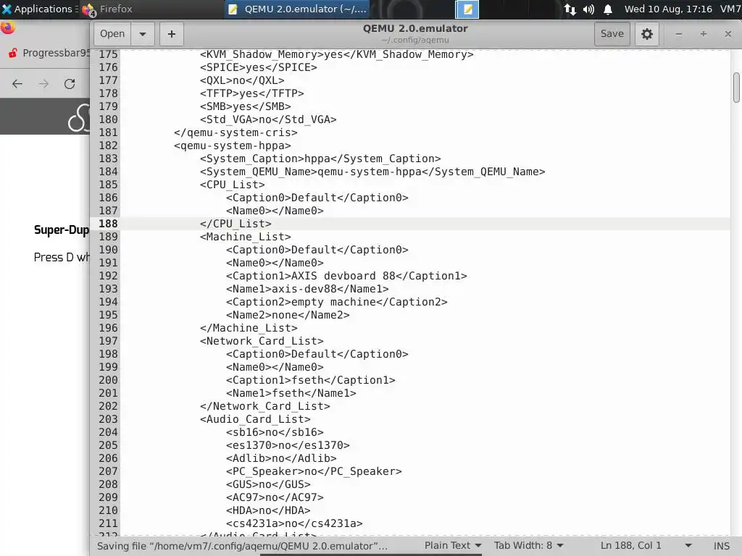
Task: Open the gear settings menu in editor
Action: (x=646, y=34)
